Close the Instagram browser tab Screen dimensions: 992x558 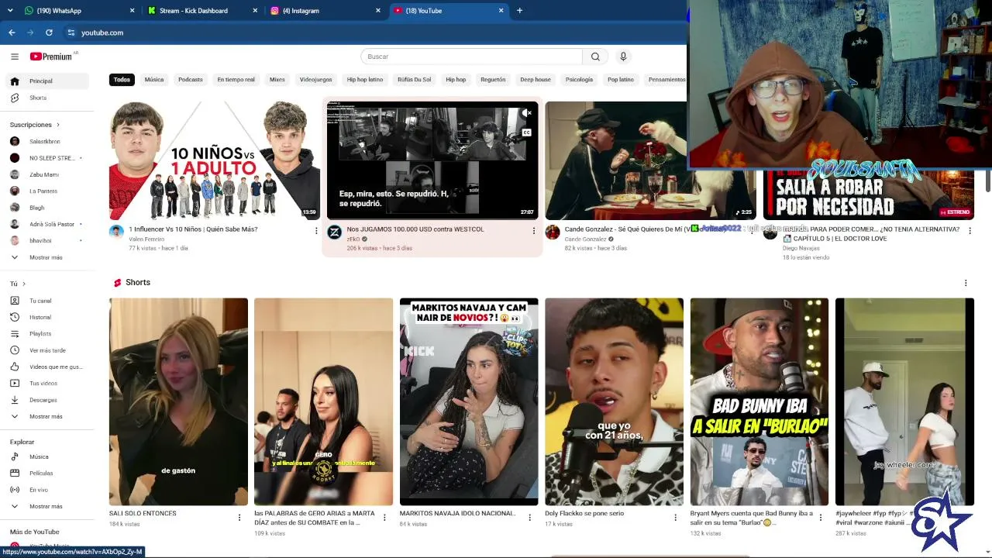[x=378, y=11]
